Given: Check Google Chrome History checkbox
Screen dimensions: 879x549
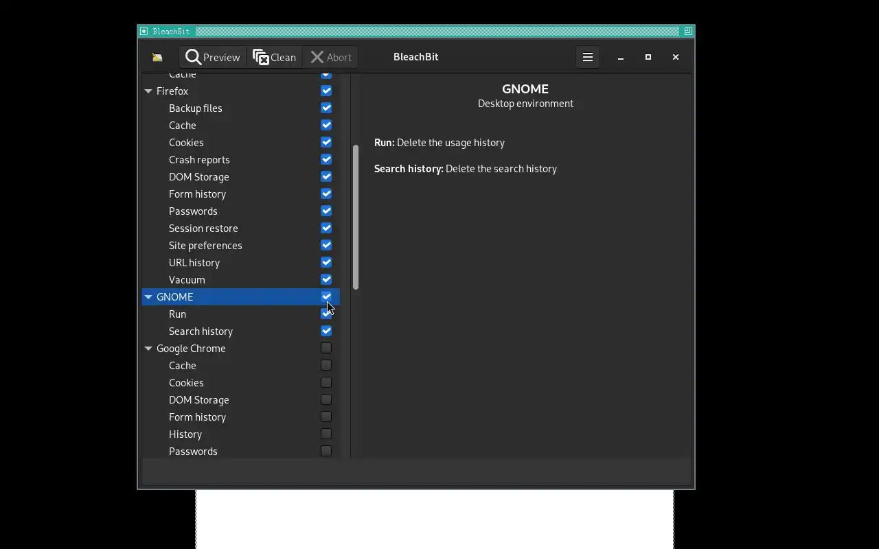Looking at the screenshot, I should click(x=326, y=434).
